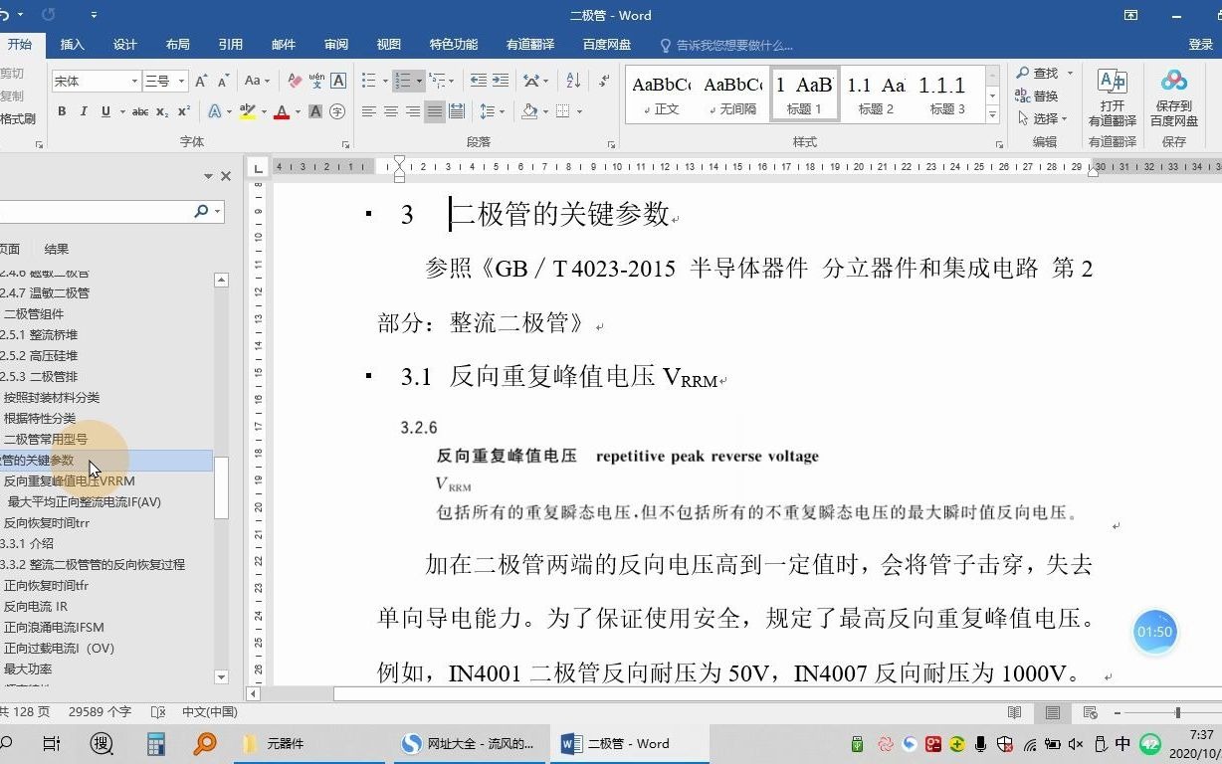
Task: Click the underline icon in the font group
Action: (x=104, y=111)
